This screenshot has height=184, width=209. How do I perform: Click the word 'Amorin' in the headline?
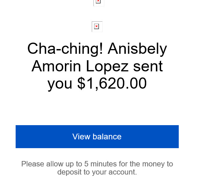click(56, 66)
